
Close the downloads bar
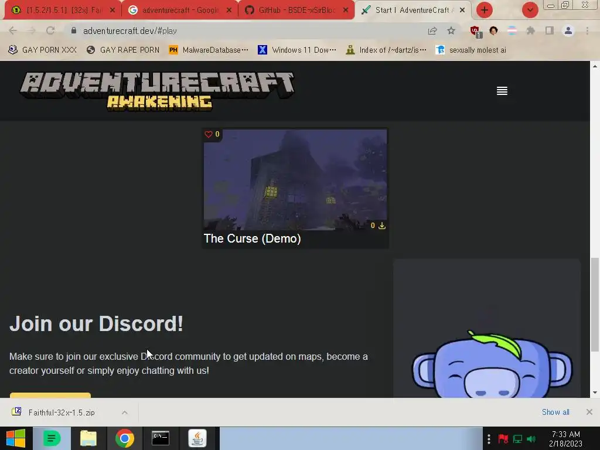pyautogui.click(x=589, y=412)
